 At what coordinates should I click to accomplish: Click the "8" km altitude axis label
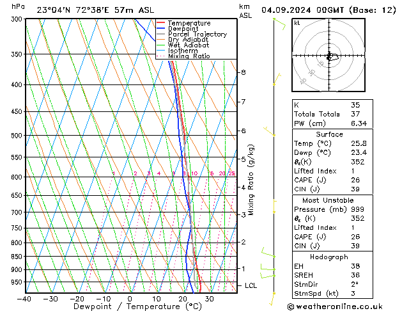(x=244, y=72)
